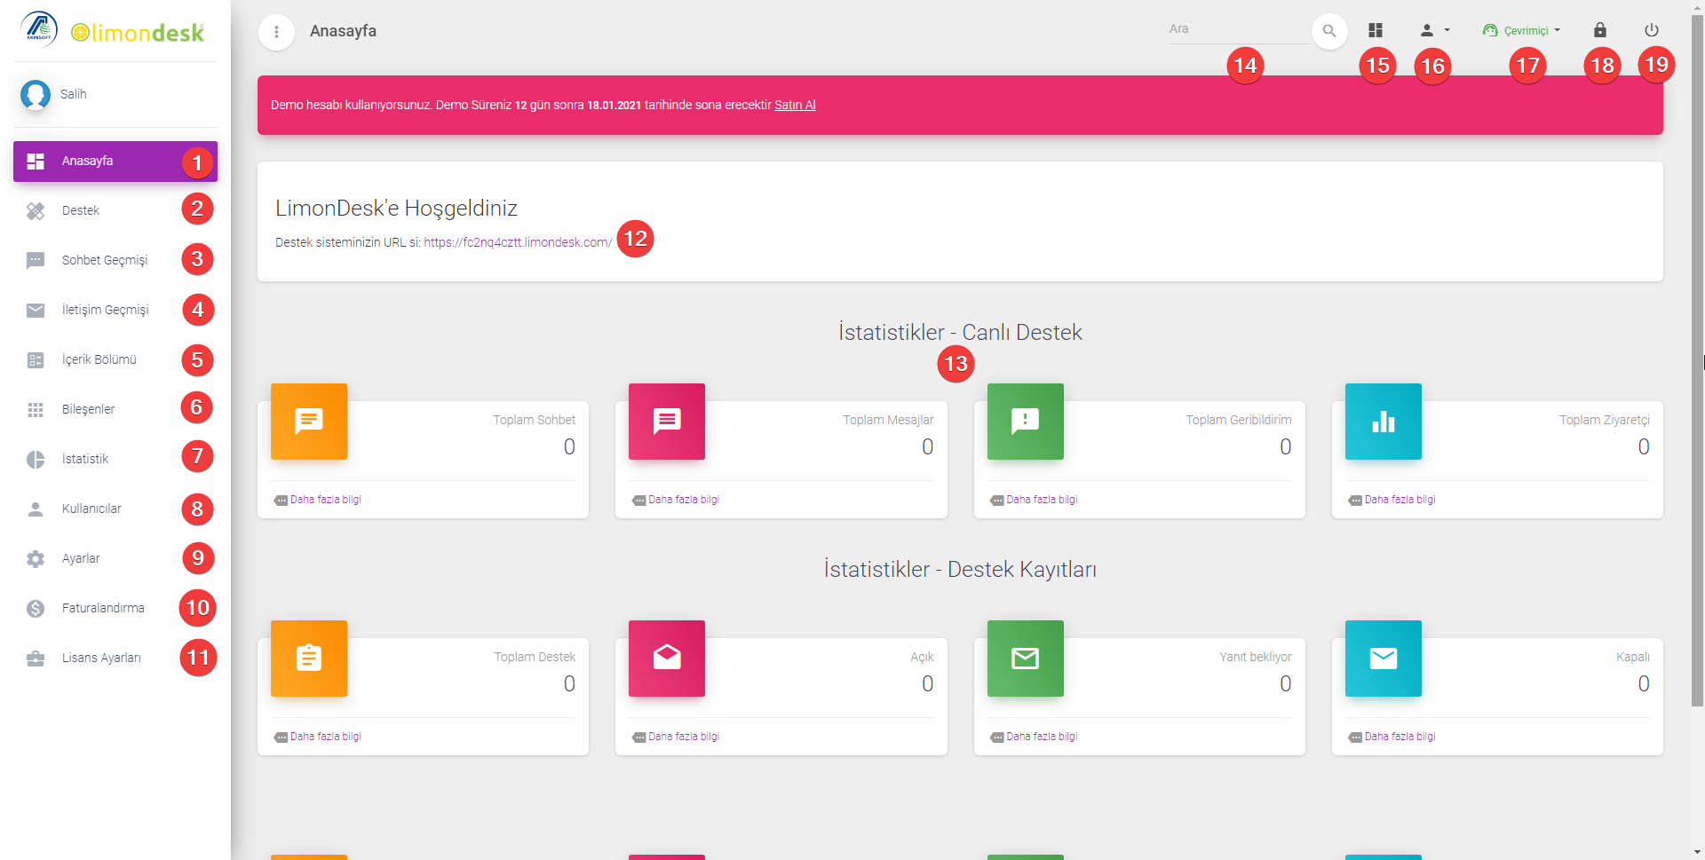This screenshot has height=860, width=1705.
Task: Click Daha fazla bilgi under Kapalı
Action: click(x=1400, y=737)
